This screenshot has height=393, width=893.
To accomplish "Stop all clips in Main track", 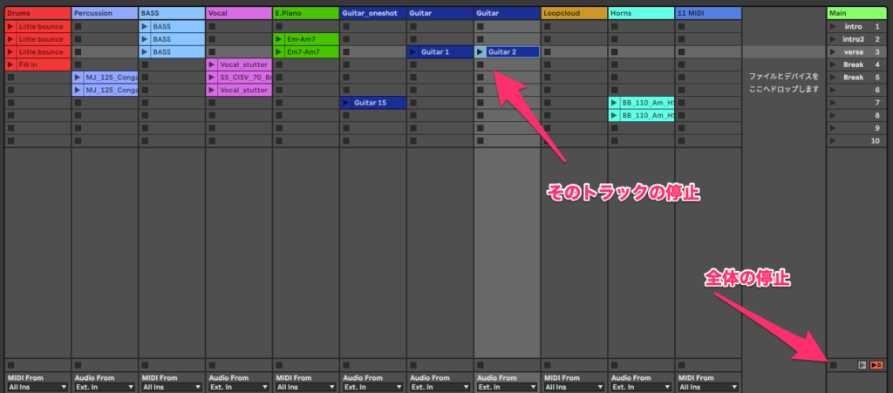I will 835,365.
